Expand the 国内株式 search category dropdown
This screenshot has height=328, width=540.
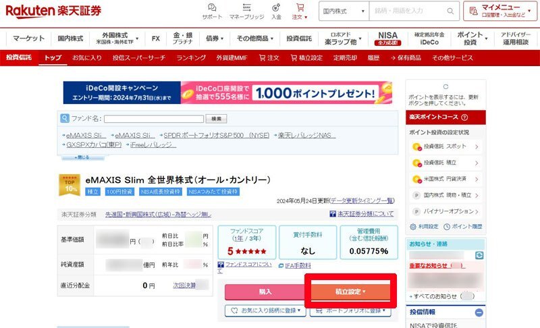344,11
